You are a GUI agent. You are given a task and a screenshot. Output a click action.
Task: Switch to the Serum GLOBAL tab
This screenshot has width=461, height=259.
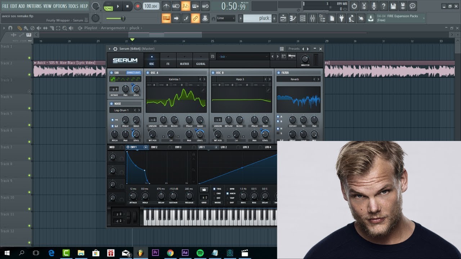coord(201,60)
